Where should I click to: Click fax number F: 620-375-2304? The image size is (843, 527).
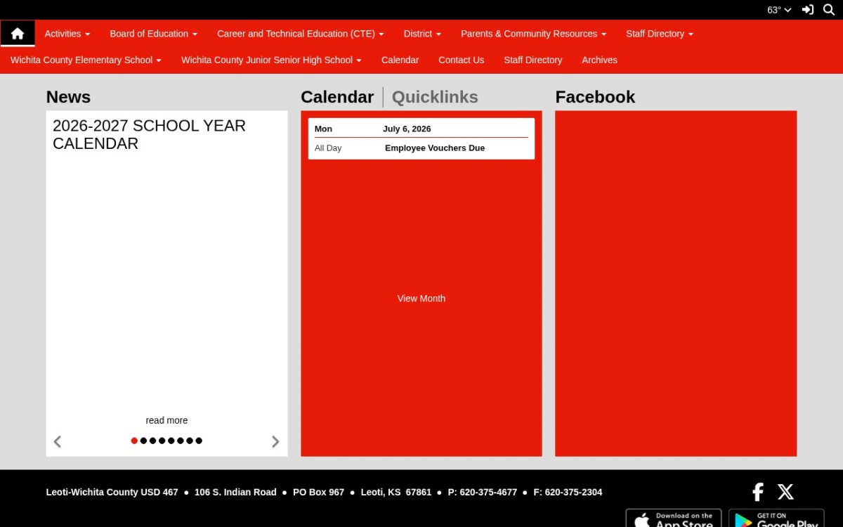(568, 493)
